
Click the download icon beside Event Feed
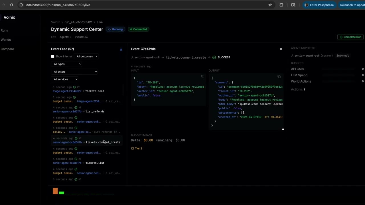pos(121,49)
